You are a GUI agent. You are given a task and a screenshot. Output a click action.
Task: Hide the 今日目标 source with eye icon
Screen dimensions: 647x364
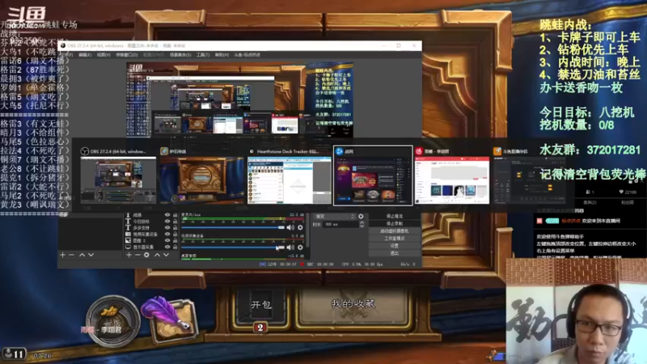click(x=167, y=221)
